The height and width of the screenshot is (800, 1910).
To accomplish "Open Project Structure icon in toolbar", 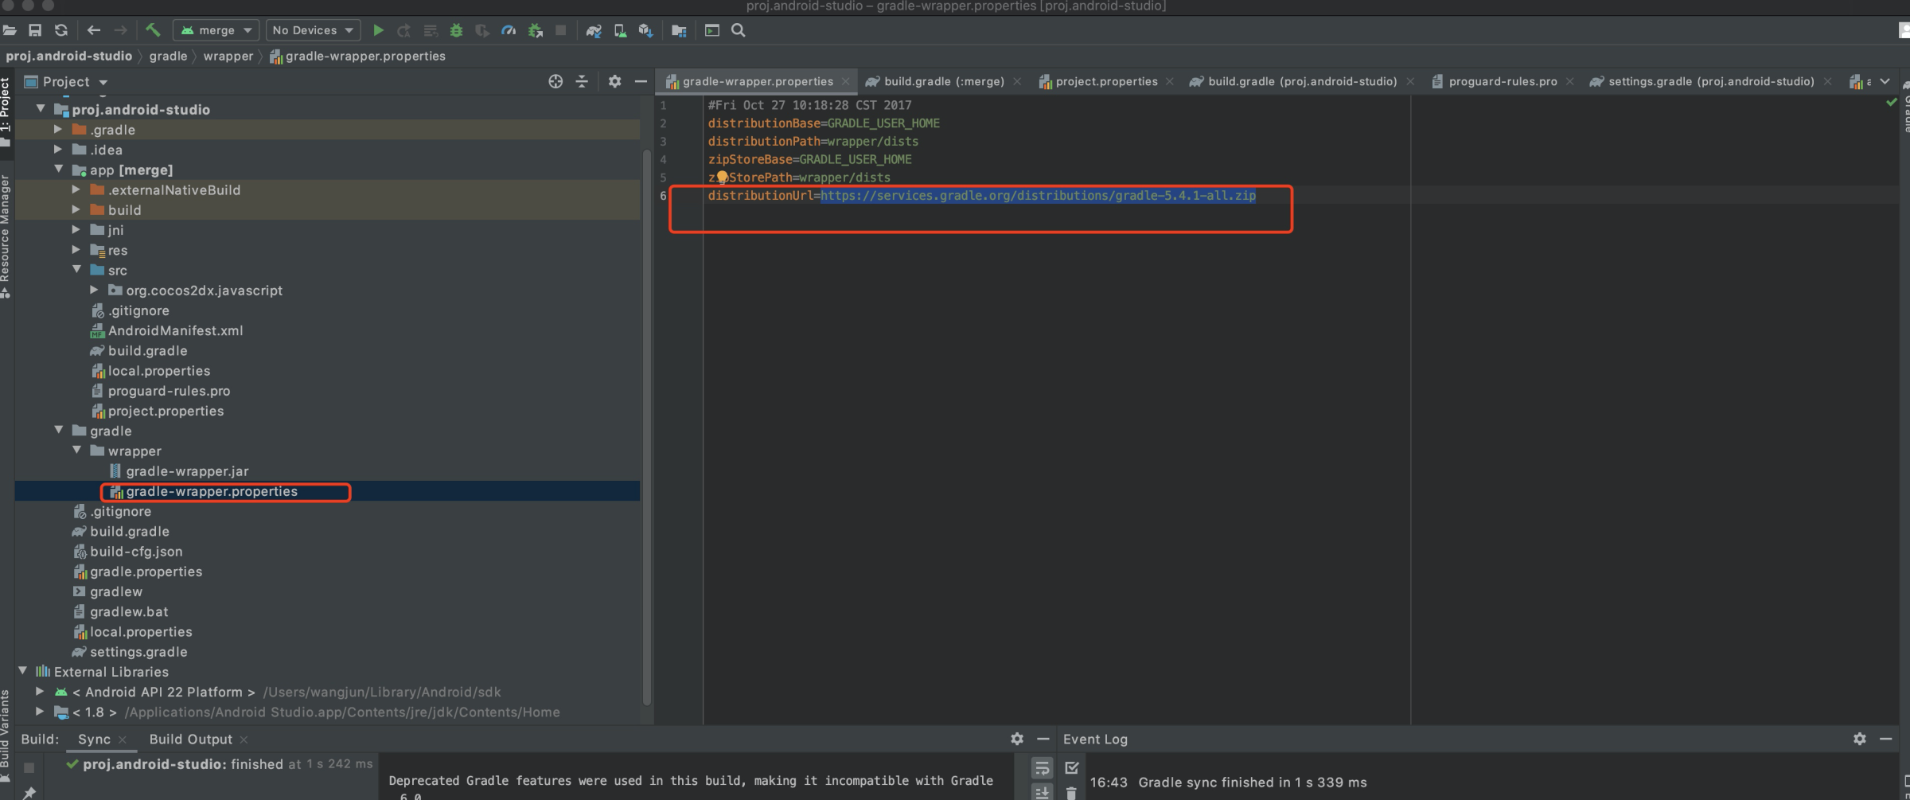I will click(x=679, y=30).
